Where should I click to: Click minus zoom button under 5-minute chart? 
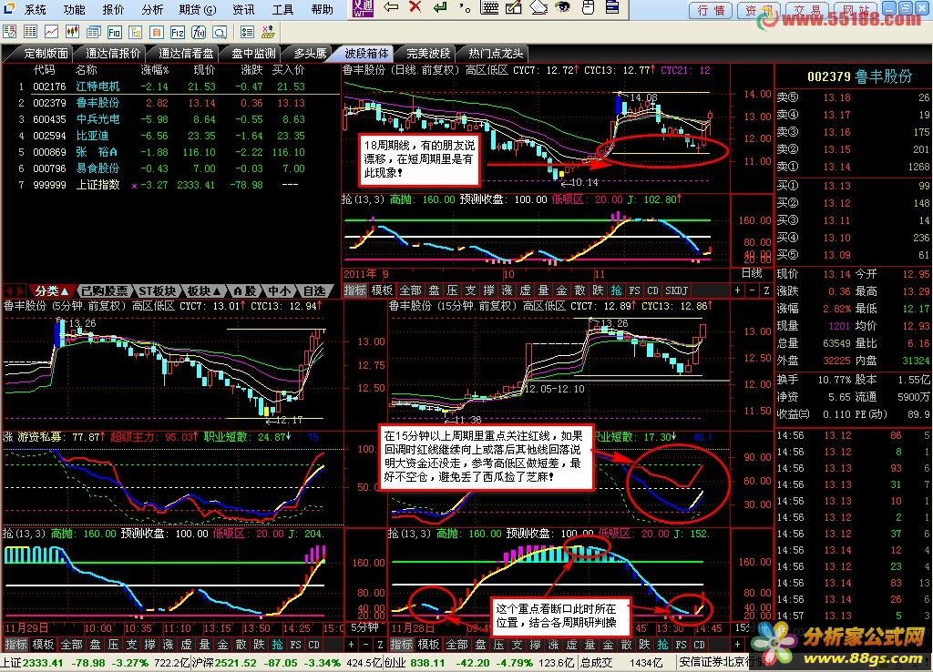pos(365,644)
